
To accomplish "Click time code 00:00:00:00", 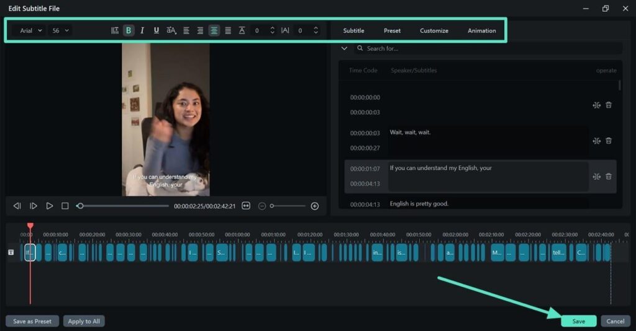I will tap(365, 97).
